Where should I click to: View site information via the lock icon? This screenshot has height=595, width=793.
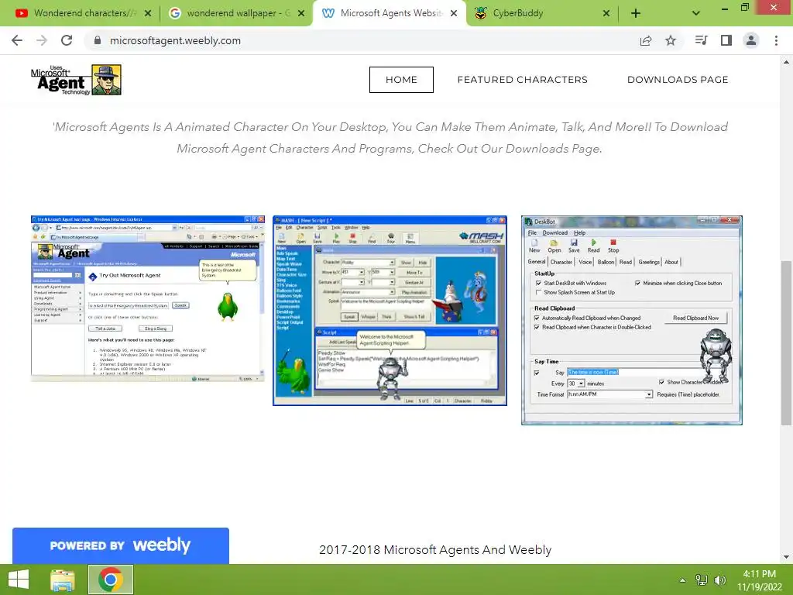[98, 40]
